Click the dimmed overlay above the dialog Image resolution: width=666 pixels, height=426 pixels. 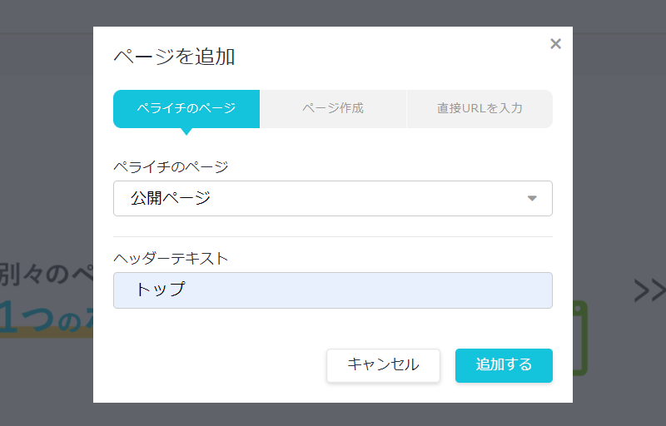point(333,12)
